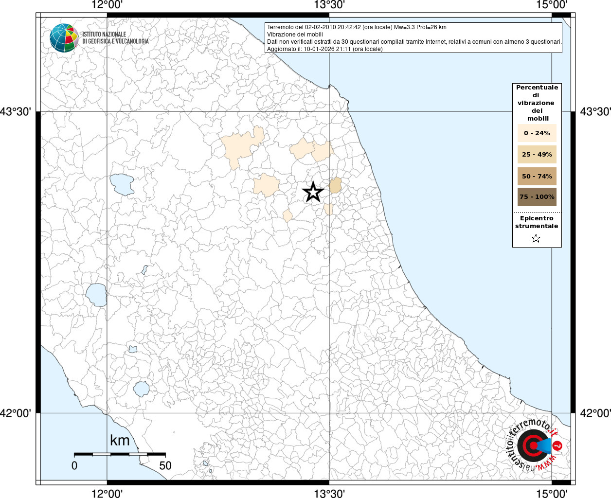This screenshot has width=611, height=498.
Task: Click the top 13°30' longitude label
Action: pos(329,5)
